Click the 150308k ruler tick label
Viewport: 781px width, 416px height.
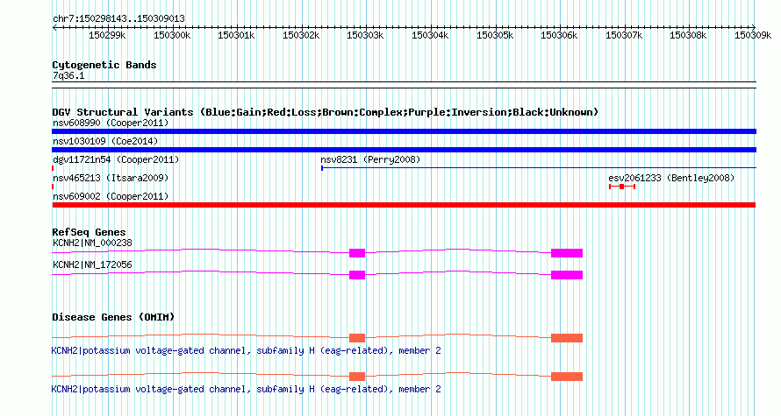688,35
